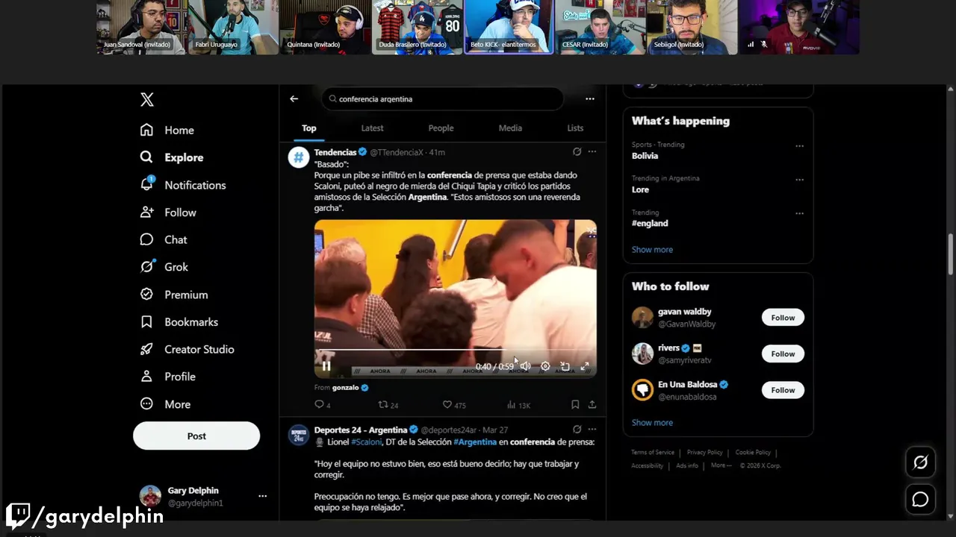Open Notifications with the bell icon
Screen dimensions: 956x537
point(183,185)
